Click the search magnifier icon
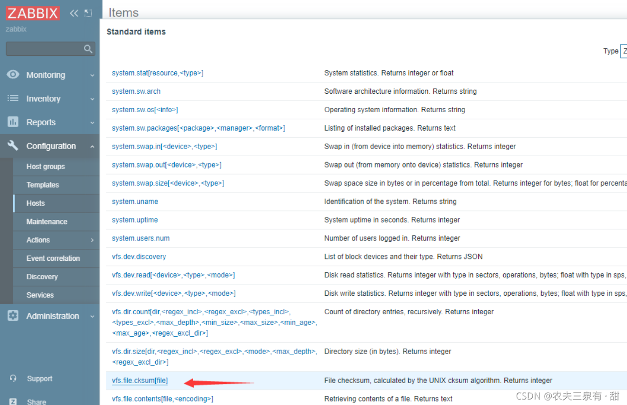The height and width of the screenshot is (405, 627). click(88, 49)
